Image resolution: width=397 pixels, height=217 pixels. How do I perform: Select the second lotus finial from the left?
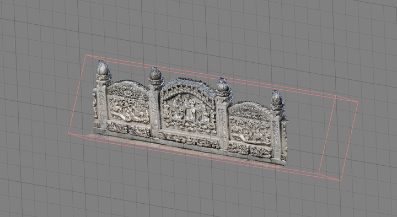[155, 76]
